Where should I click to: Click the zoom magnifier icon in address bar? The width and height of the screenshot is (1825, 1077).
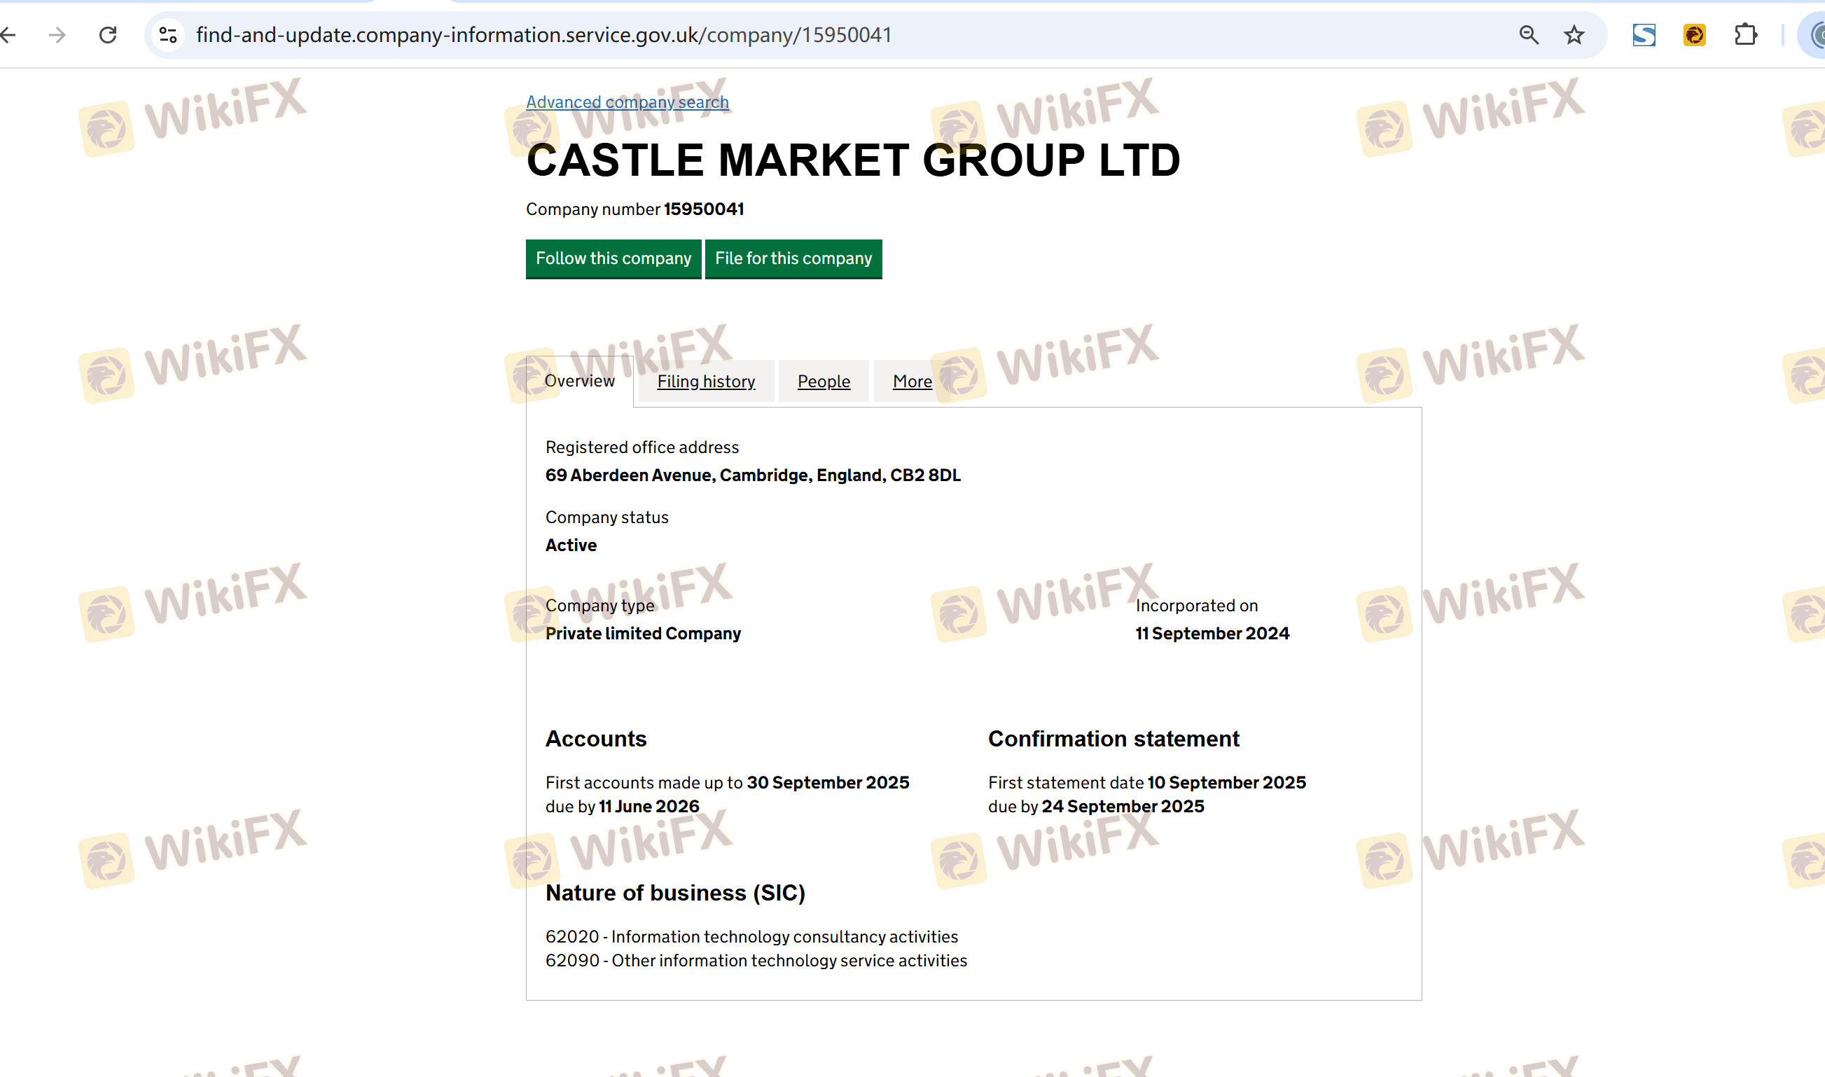coord(1528,35)
